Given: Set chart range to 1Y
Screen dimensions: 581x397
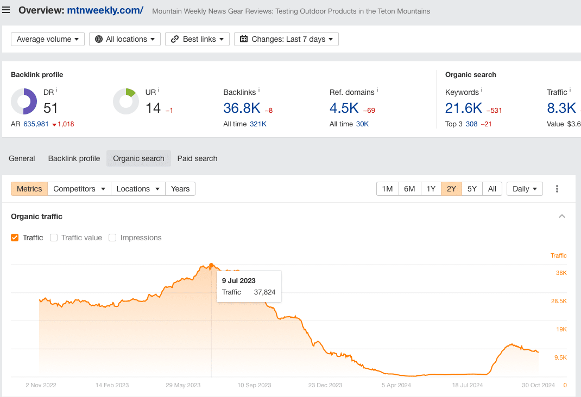Looking at the screenshot, I should [x=431, y=189].
